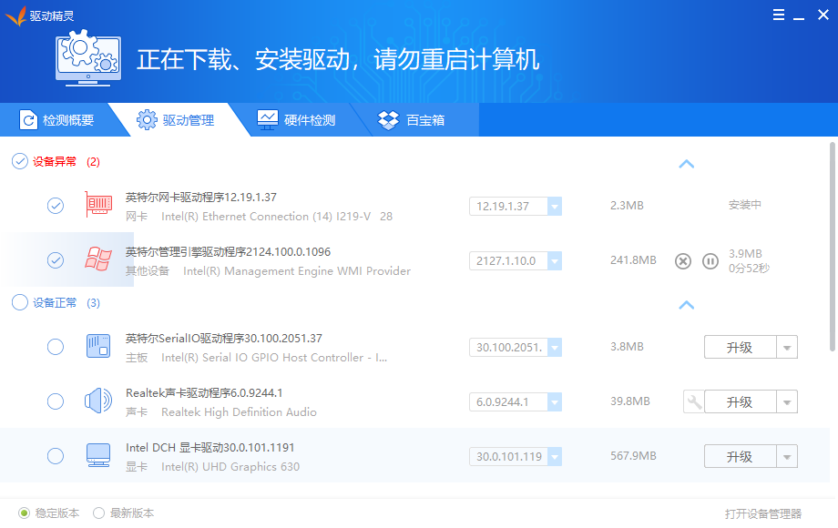838x528 pixels.
Task: Click the driver list vertical scrollbar
Action: (833, 247)
